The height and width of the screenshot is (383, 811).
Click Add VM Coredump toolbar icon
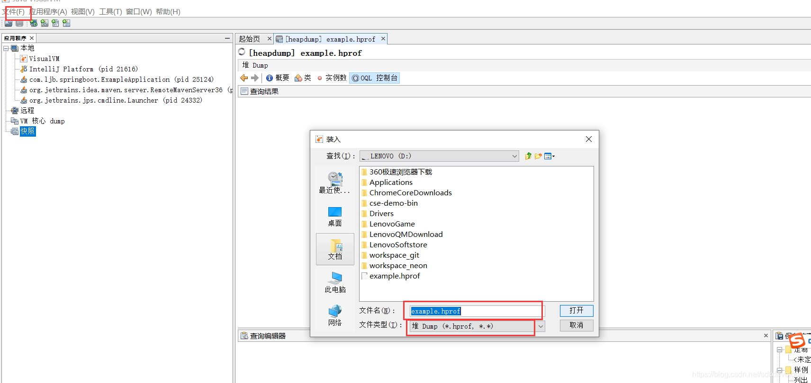[x=55, y=23]
